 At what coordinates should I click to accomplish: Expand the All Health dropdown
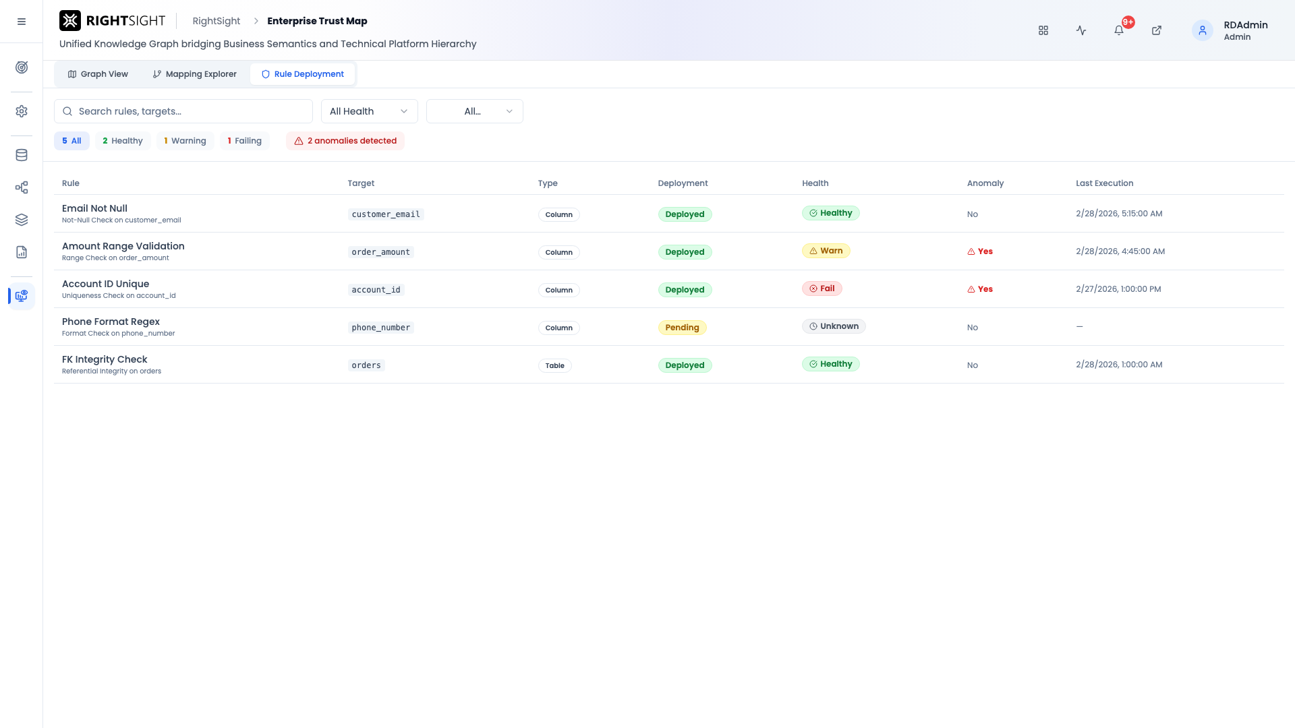click(370, 111)
